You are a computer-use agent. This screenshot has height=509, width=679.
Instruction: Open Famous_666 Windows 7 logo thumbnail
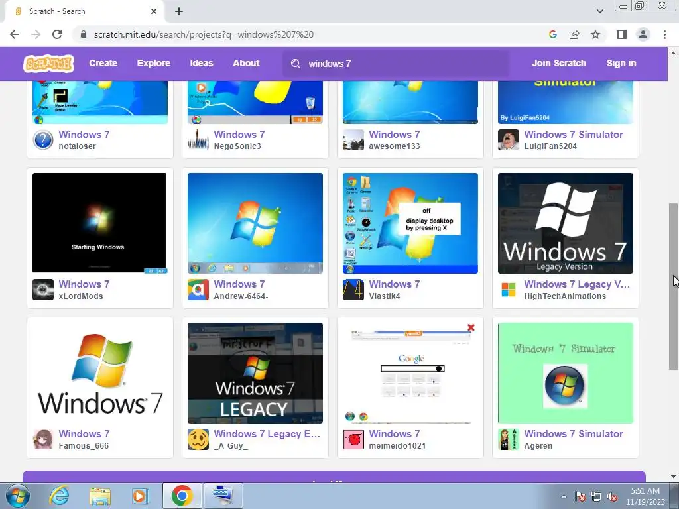click(99, 372)
